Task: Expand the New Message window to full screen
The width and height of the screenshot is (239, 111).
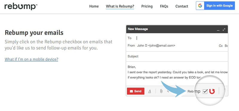Action: click(224, 30)
